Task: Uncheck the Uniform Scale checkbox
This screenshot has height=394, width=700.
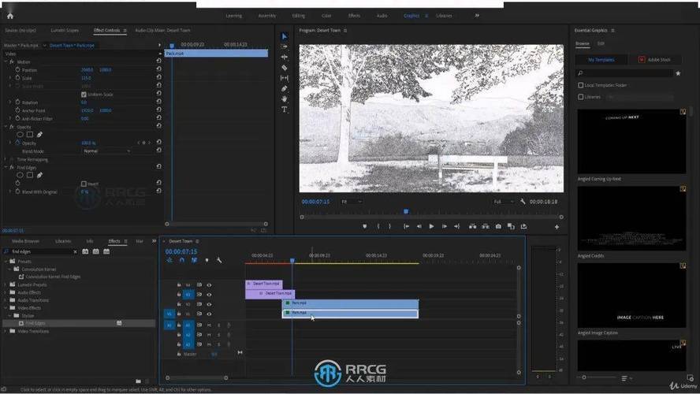Action: click(x=84, y=95)
